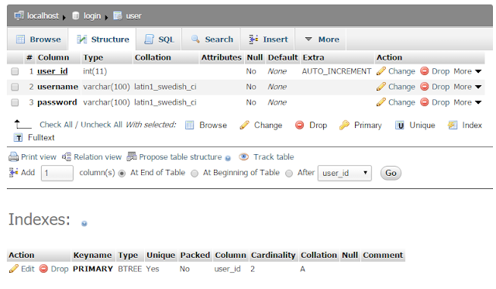This screenshot has height=289, width=496.
Task: Tick the checkbox for user_id column
Action: click(x=15, y=71)
